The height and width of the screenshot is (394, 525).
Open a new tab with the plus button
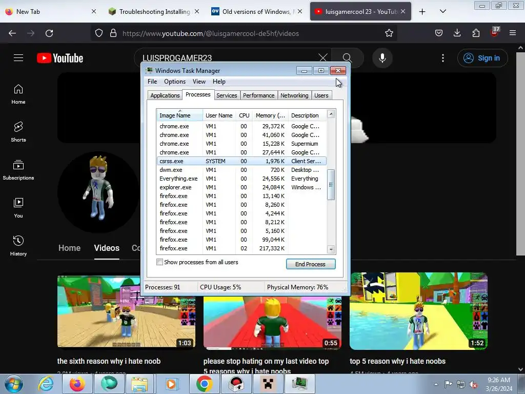[x=422, y=12]
